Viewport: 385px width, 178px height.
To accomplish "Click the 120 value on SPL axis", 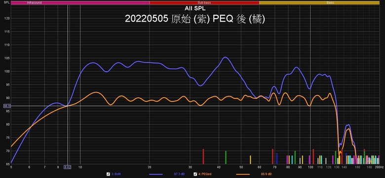I will click(7, 19).
